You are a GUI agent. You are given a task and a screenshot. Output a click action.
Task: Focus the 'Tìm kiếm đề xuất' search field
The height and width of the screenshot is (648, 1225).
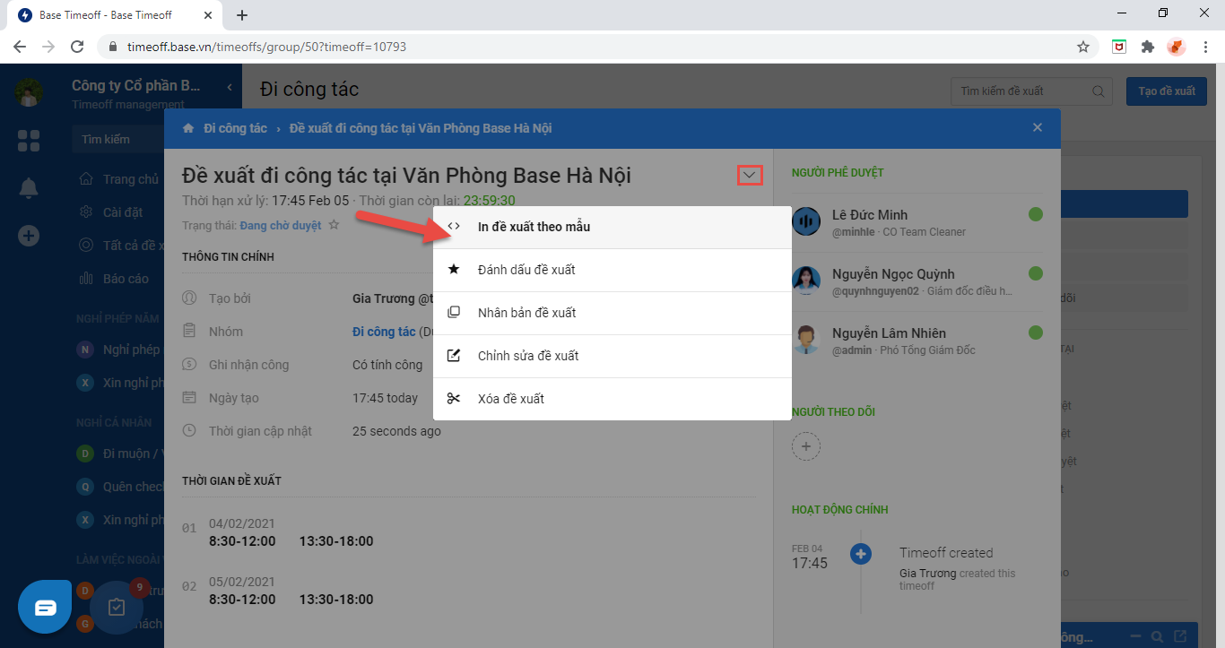point(1030,91)
